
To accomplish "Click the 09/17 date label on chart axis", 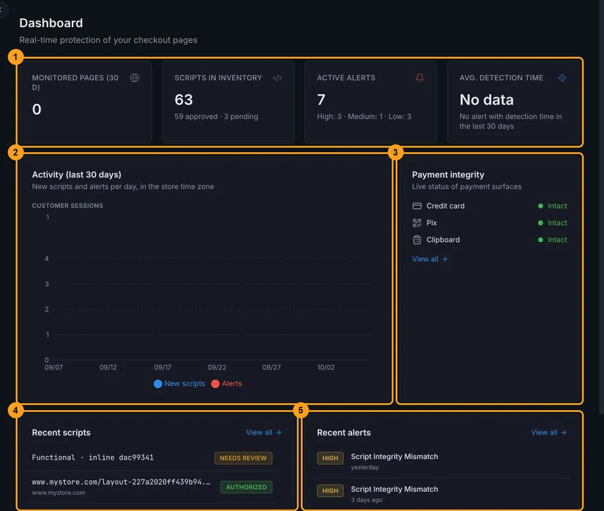I will pyautogui.click(x=162, y=367).
